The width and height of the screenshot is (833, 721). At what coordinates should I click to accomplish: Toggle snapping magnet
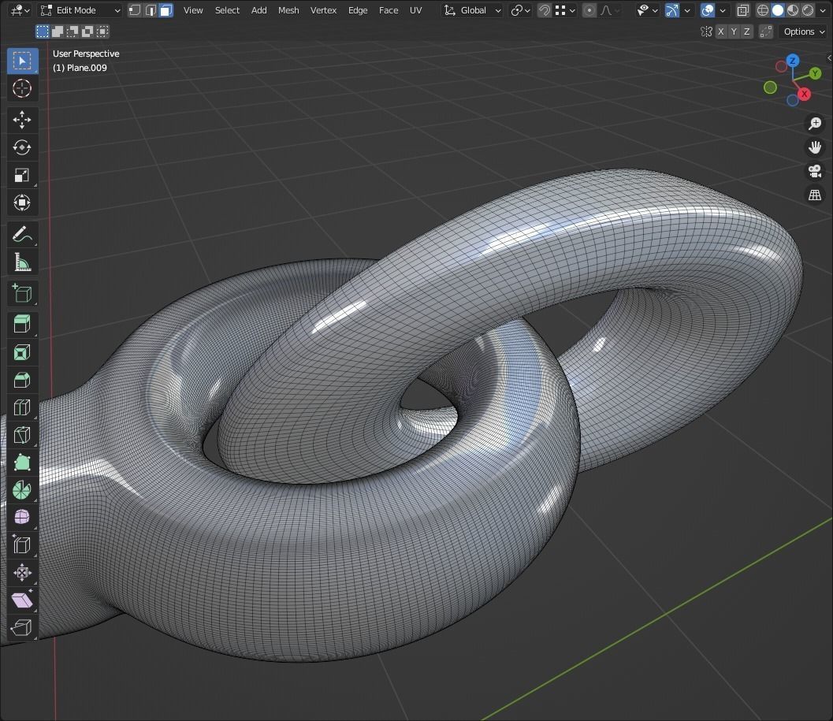[544, 10]
